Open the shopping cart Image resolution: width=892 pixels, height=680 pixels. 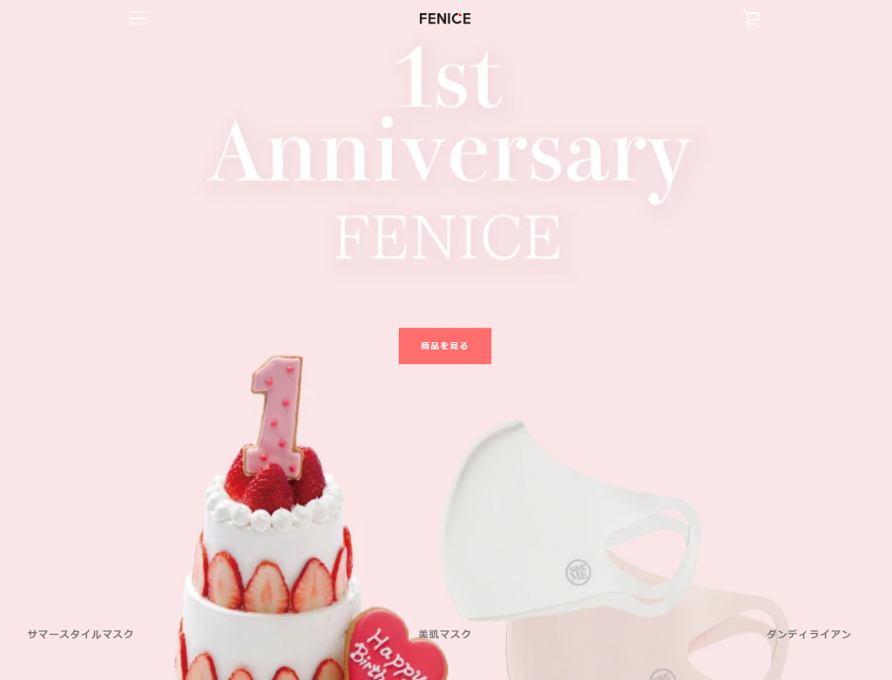(752, 18)
